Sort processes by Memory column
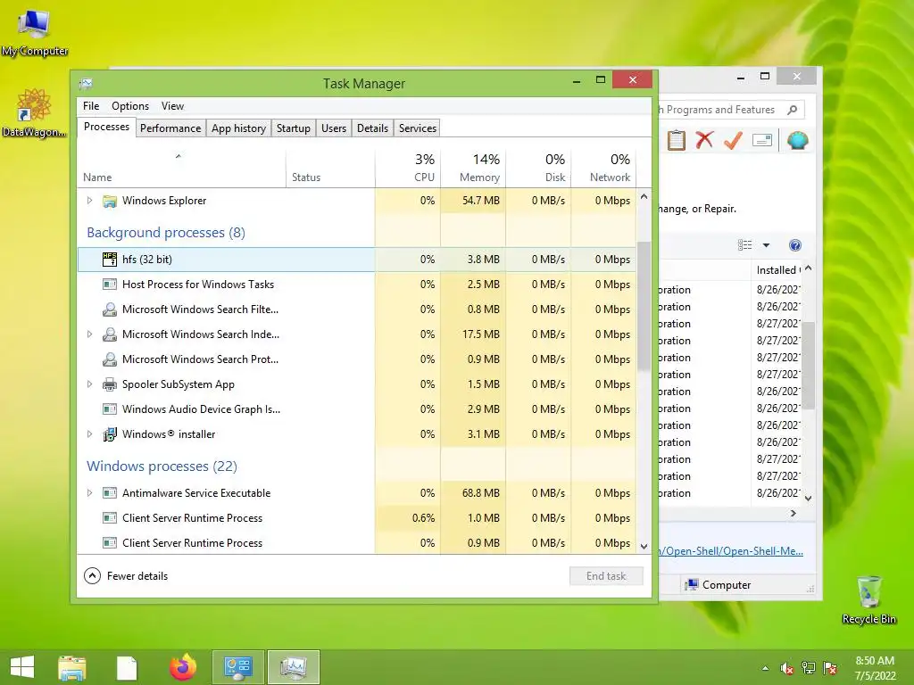Image resolution: width=914 pixels, height=685 pixels. (x=473, y=168)
